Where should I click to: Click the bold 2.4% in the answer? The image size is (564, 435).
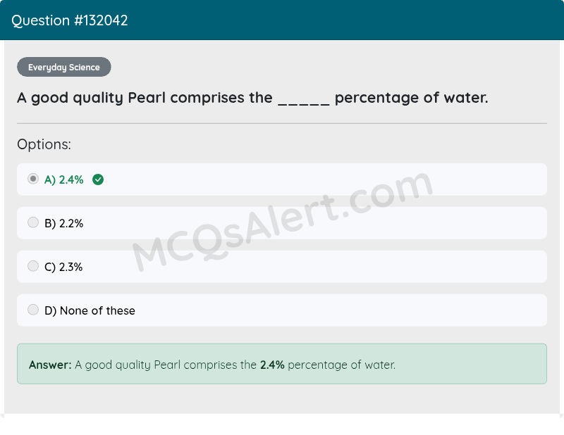pyautogui.click(x=272, y=365)
